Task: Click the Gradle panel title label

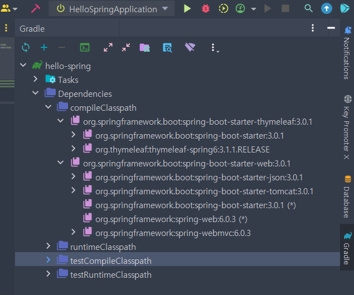Action: point(32,29)
